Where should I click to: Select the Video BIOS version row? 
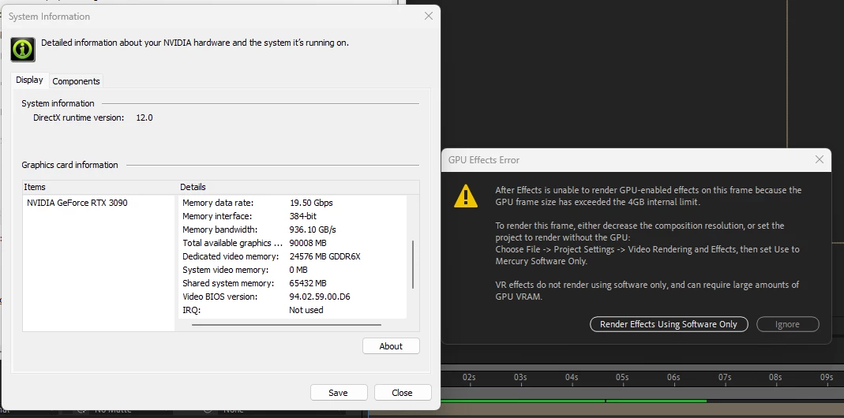293,297
